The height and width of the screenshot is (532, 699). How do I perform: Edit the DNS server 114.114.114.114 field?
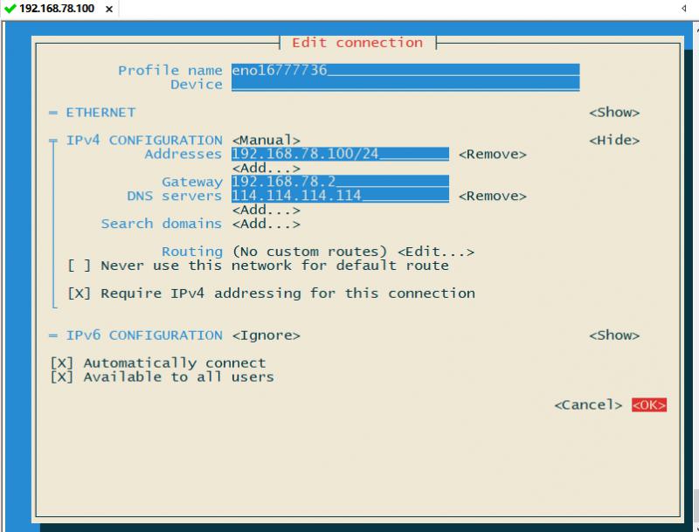pyautogui.click(x=340, y=196)
